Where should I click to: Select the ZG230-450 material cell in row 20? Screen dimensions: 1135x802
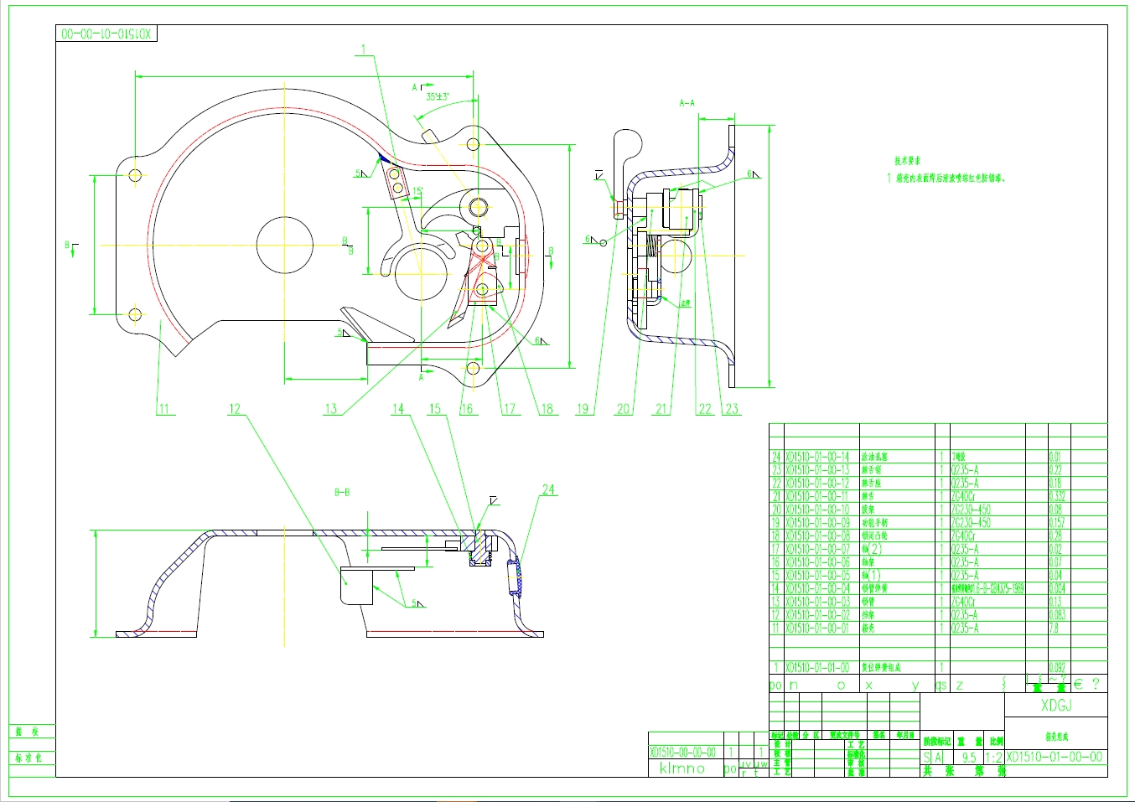click(971, 510)
